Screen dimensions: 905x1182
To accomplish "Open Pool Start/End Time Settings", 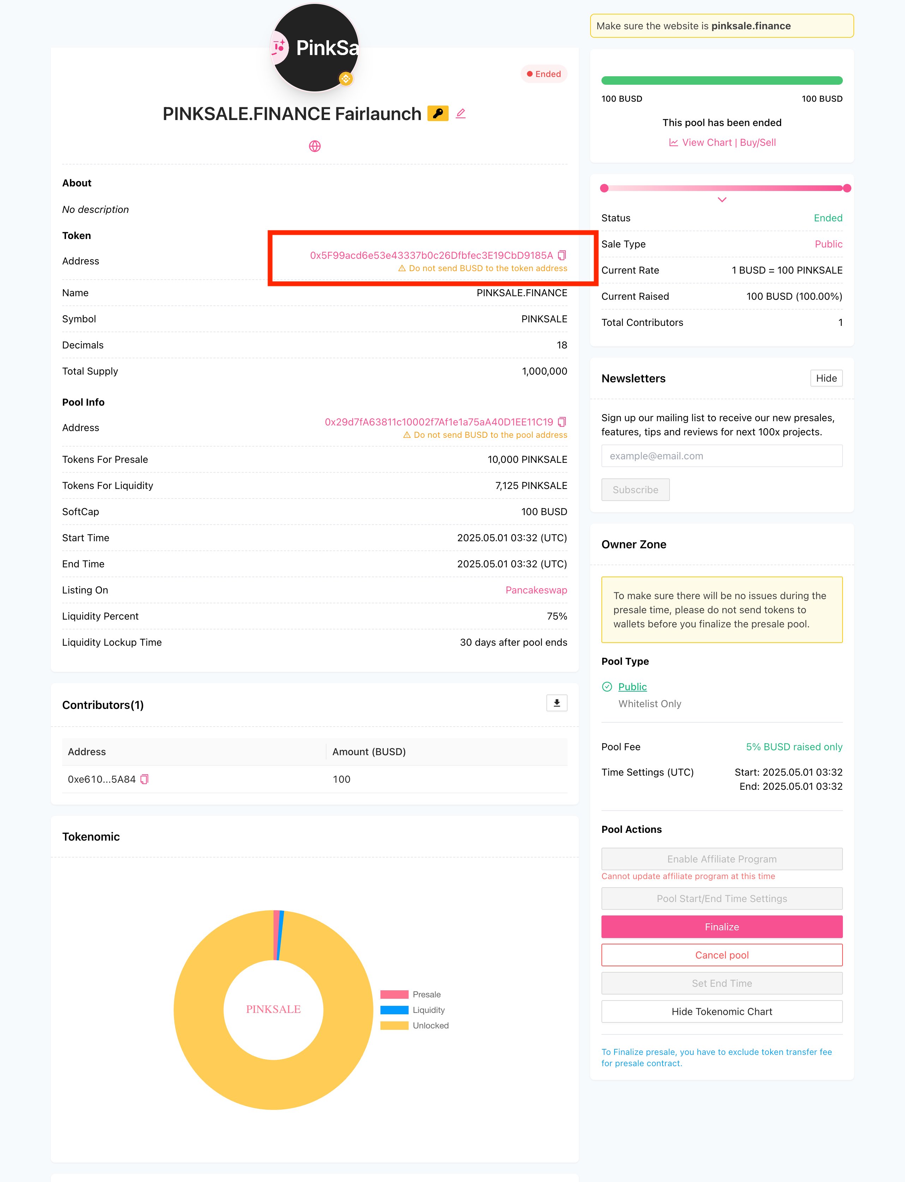I will pyautogui.click(x=722, y=899).
